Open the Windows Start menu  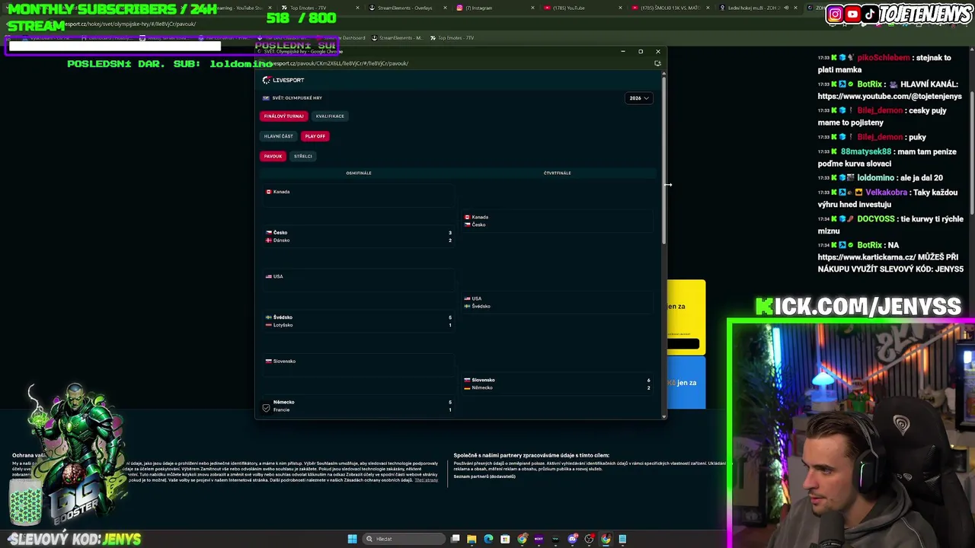coord(352,539)
